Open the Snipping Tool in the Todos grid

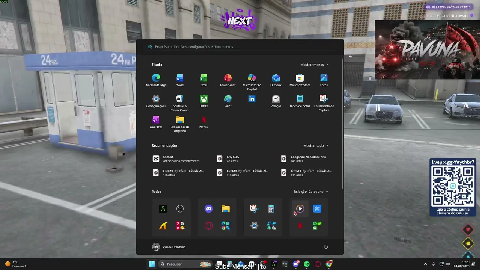[254, 209]
